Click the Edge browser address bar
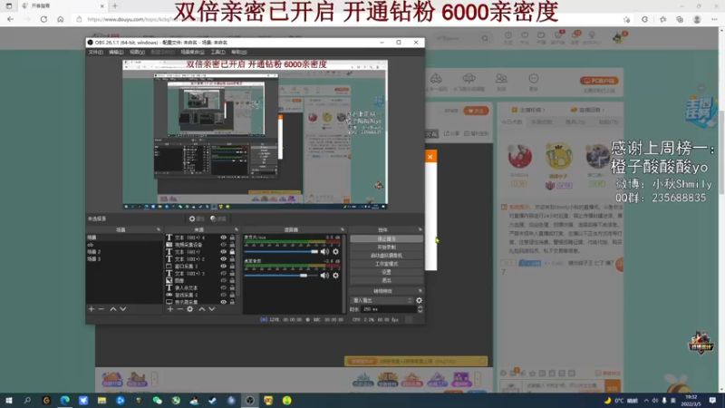 tap(347, 19)
